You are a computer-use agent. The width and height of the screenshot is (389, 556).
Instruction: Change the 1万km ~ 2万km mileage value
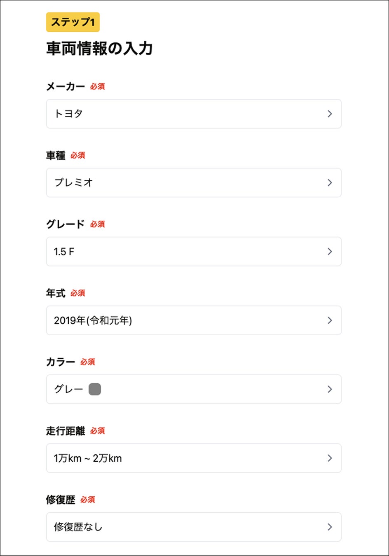193,458
